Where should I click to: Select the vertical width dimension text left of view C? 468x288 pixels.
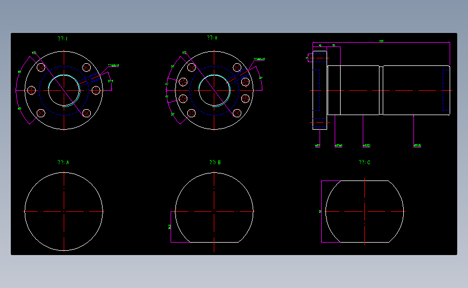tap(320, 211)
